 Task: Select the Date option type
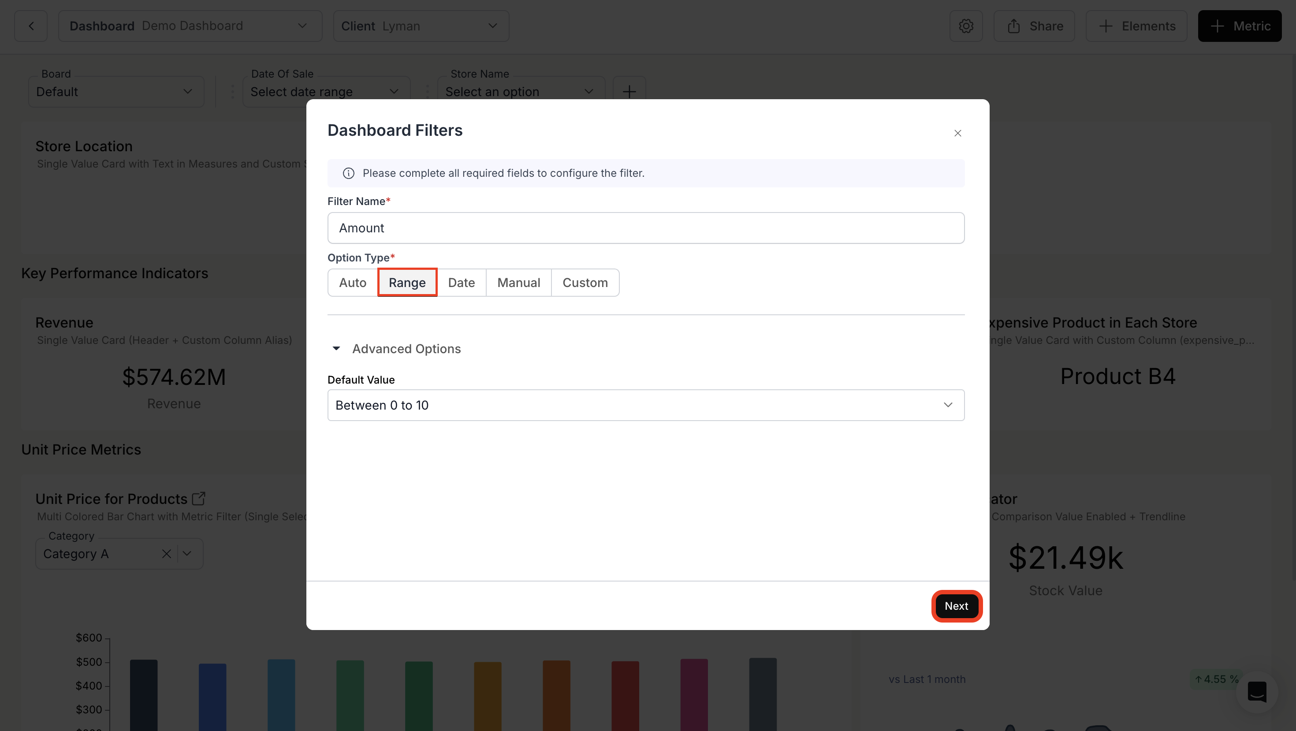click(x=461, y=283)
